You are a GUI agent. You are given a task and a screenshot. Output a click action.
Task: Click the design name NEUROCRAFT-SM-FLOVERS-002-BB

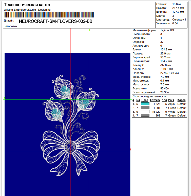point(56,21)
